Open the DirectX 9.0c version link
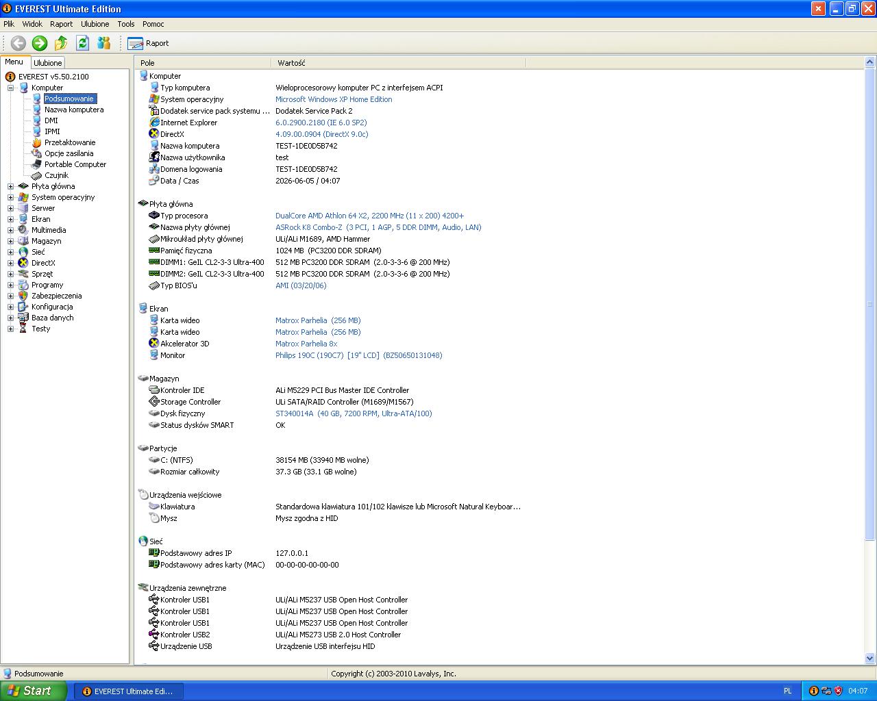Image resolution: width=877 pixels, height=701 pixels. coord(322,134)
